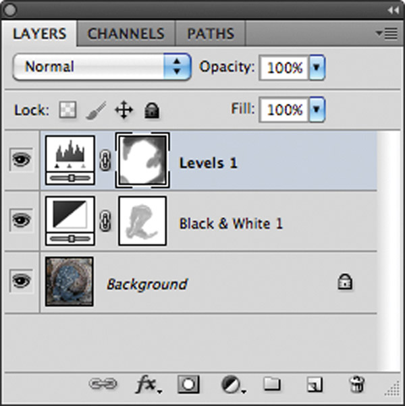Viewport: 405px width, 406px height.
Task: Click the Fill value field
Action: 284,109
